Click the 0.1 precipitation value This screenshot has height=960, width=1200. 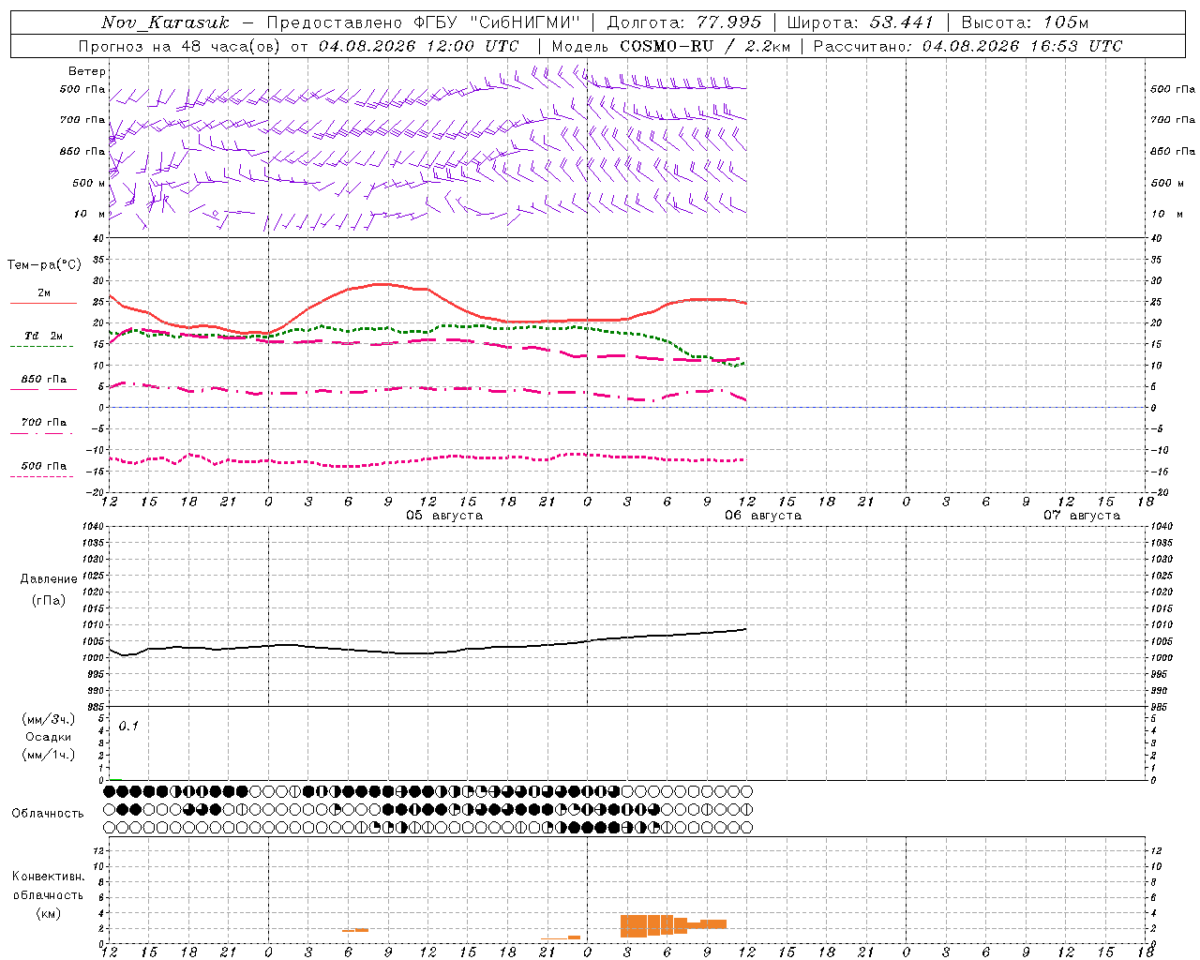pyautogui.click(x=128, y=726)
